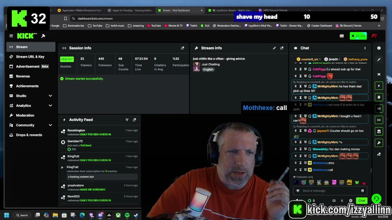The height and width of the screenshot is (220, 392).
Task: Click the green headset support button
Action: (x=376, y=199)
